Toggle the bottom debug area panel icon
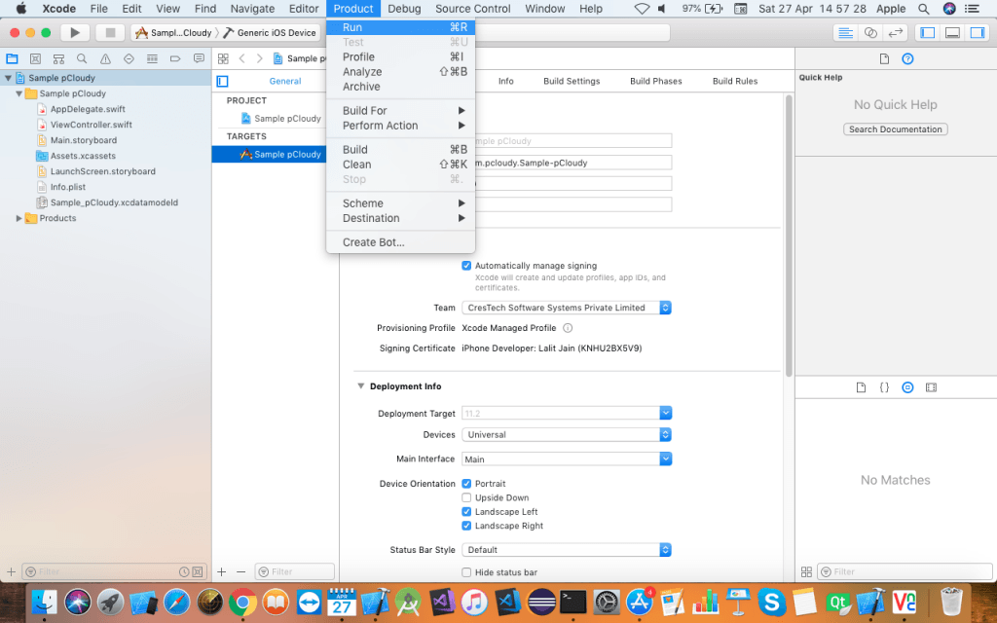The height and width of the screenshot is (623, 997). coord(951,32)
